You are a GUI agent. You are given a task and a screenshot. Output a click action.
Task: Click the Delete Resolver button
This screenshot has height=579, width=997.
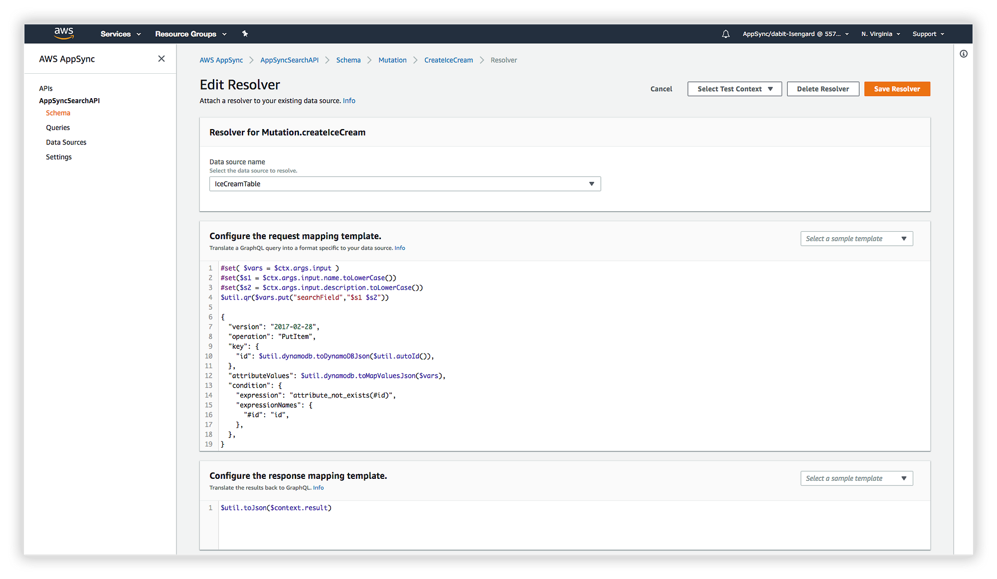pos(823,89)
